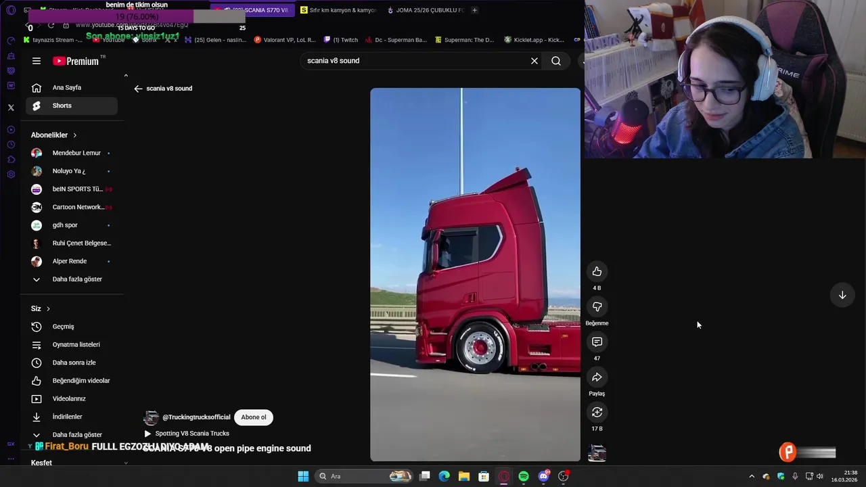Expand the Siz section chevron

(x=48, y=309)
